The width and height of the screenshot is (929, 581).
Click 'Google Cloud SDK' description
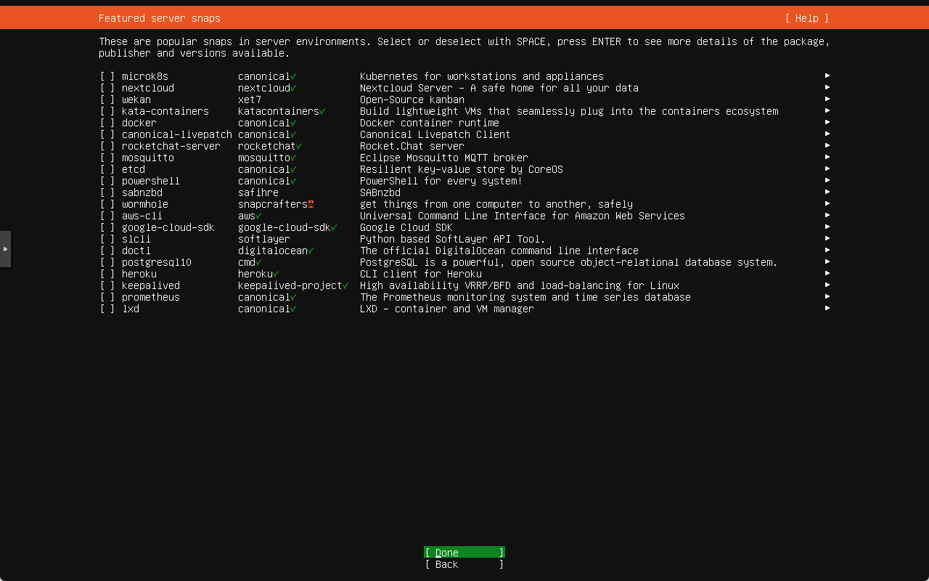pyautogui.click(x=406, y=227)
